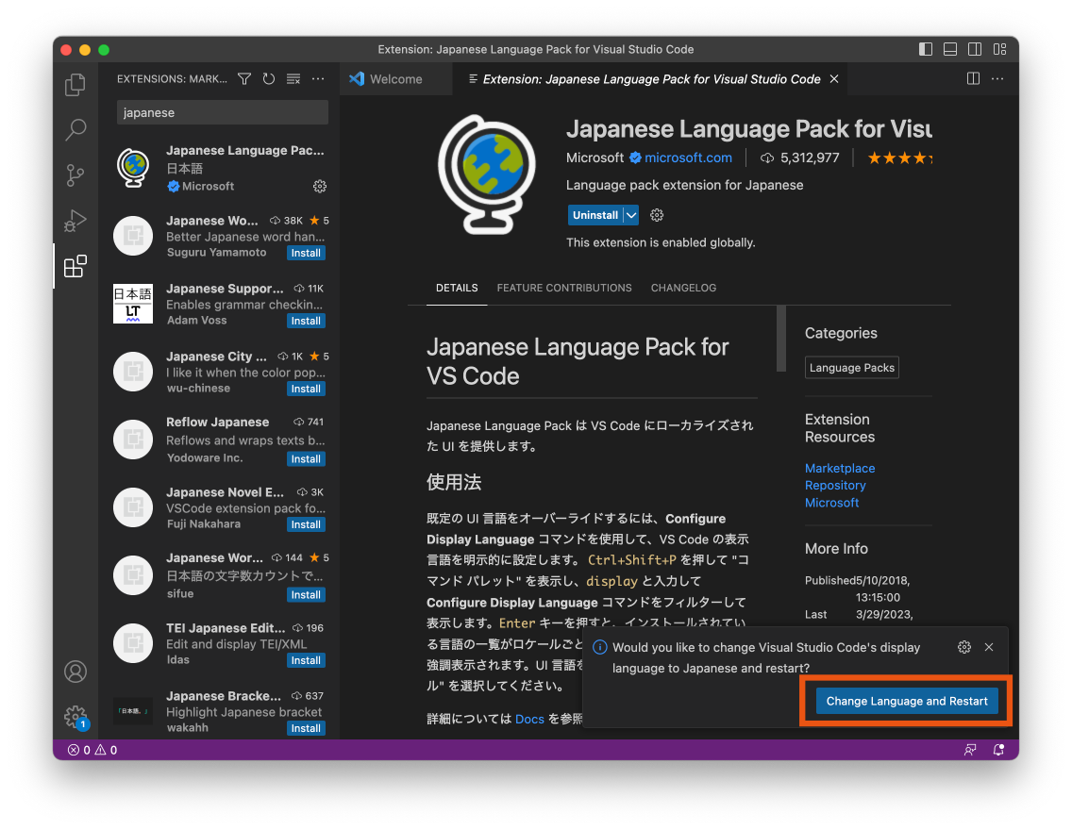Install Reflow Japanese by Yodoware Inc.
1072x830 pixels.
click(x=306, y=459)
